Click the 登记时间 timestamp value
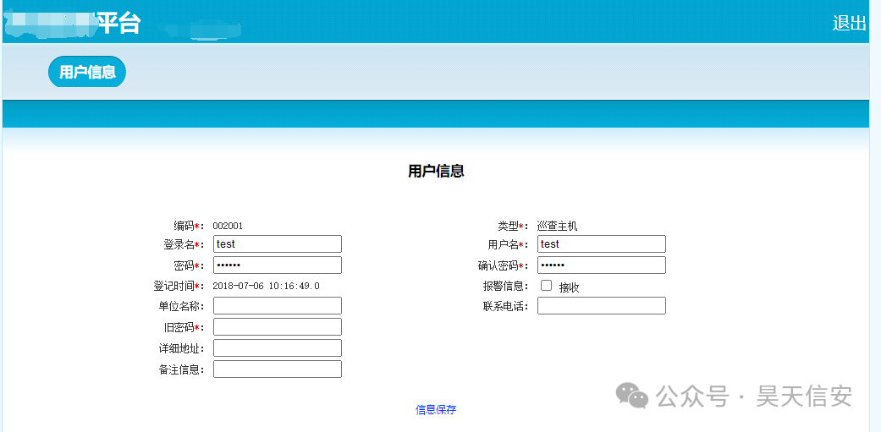This screenshot has width=881, height=432. [x=266, y=286]
